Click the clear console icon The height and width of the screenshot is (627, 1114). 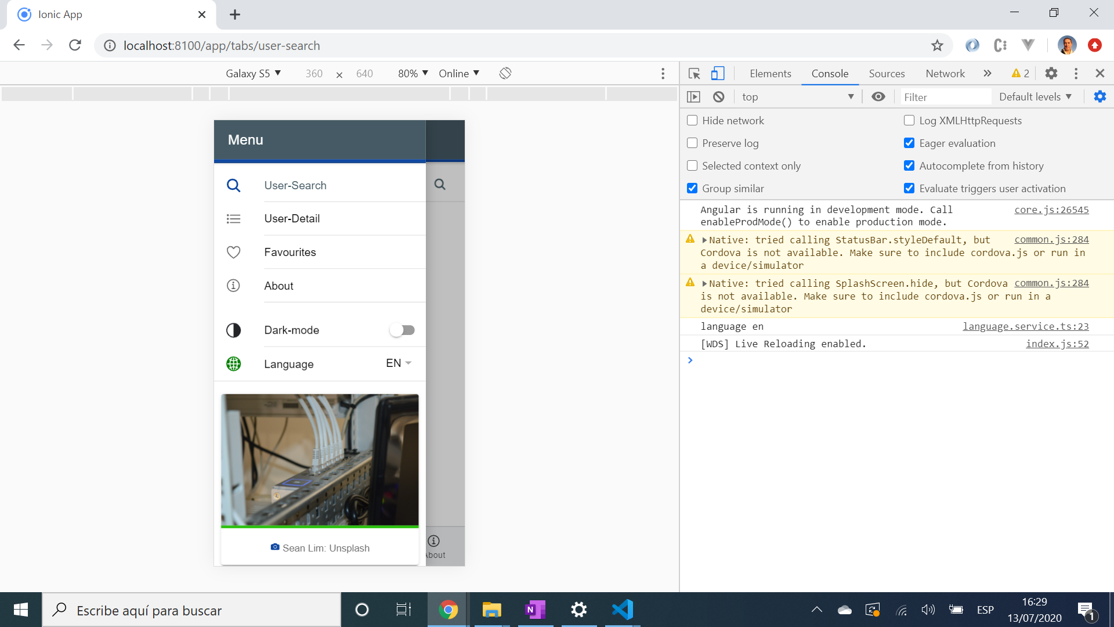point(718,97)
